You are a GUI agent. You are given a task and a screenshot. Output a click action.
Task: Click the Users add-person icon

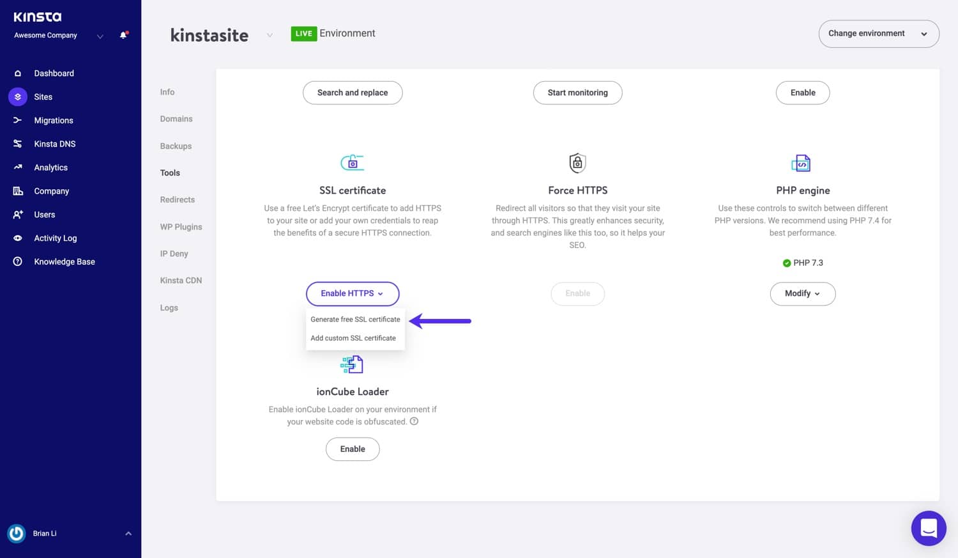tap(18, 215)
